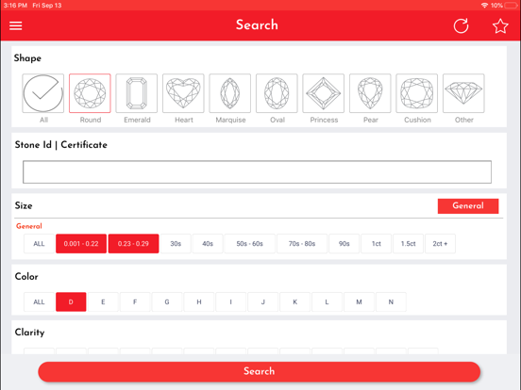
Task: Tap the refresh/reset icon in header
Action: (462, 25)
